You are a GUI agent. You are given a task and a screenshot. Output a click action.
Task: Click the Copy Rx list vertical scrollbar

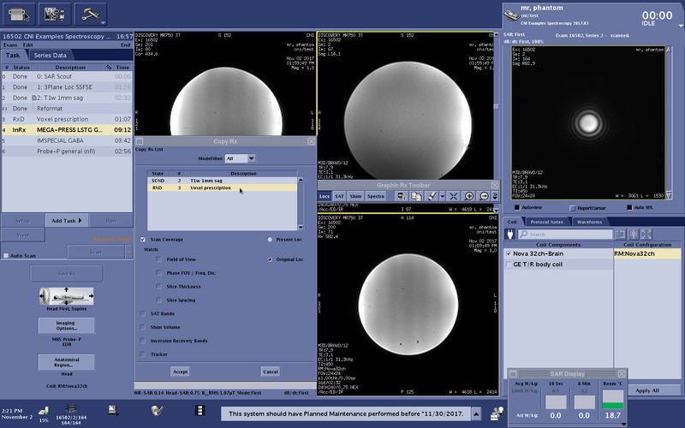[301, 204]
